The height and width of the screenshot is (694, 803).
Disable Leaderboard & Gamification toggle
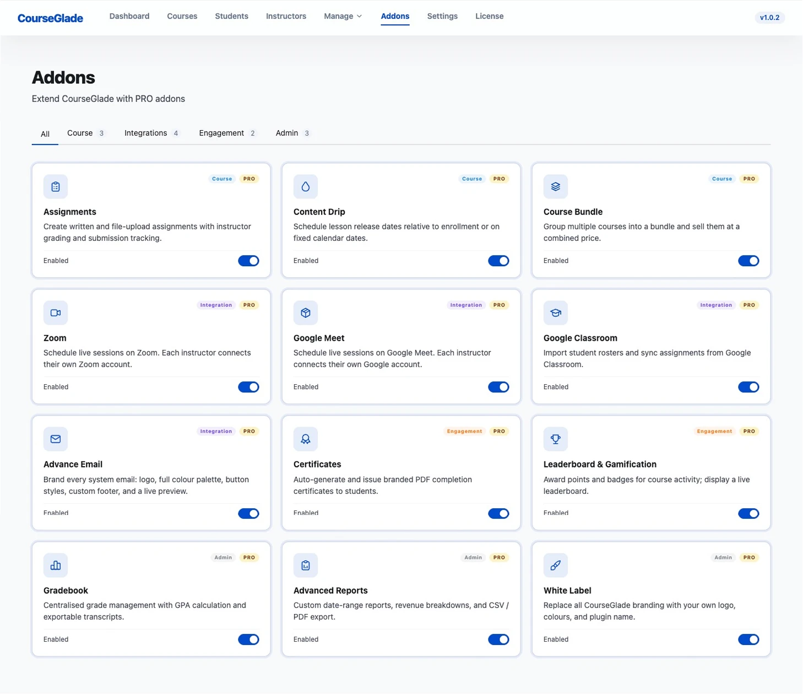[x=748, y=513]
